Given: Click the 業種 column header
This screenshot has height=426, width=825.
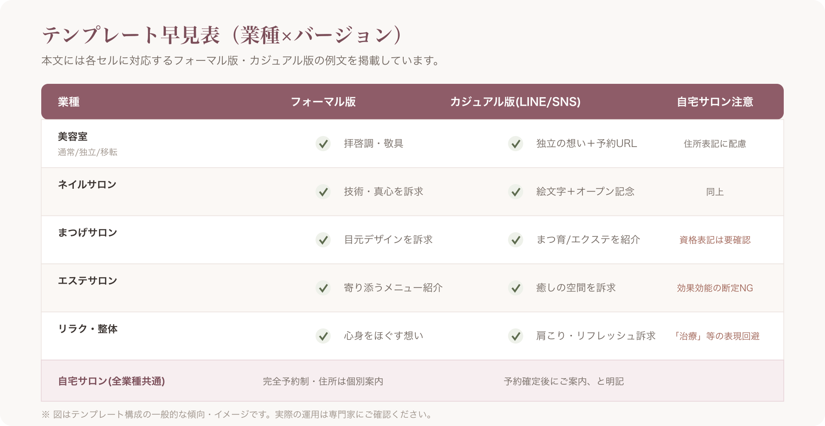Looking at the screenshot, I should point(69,102).
